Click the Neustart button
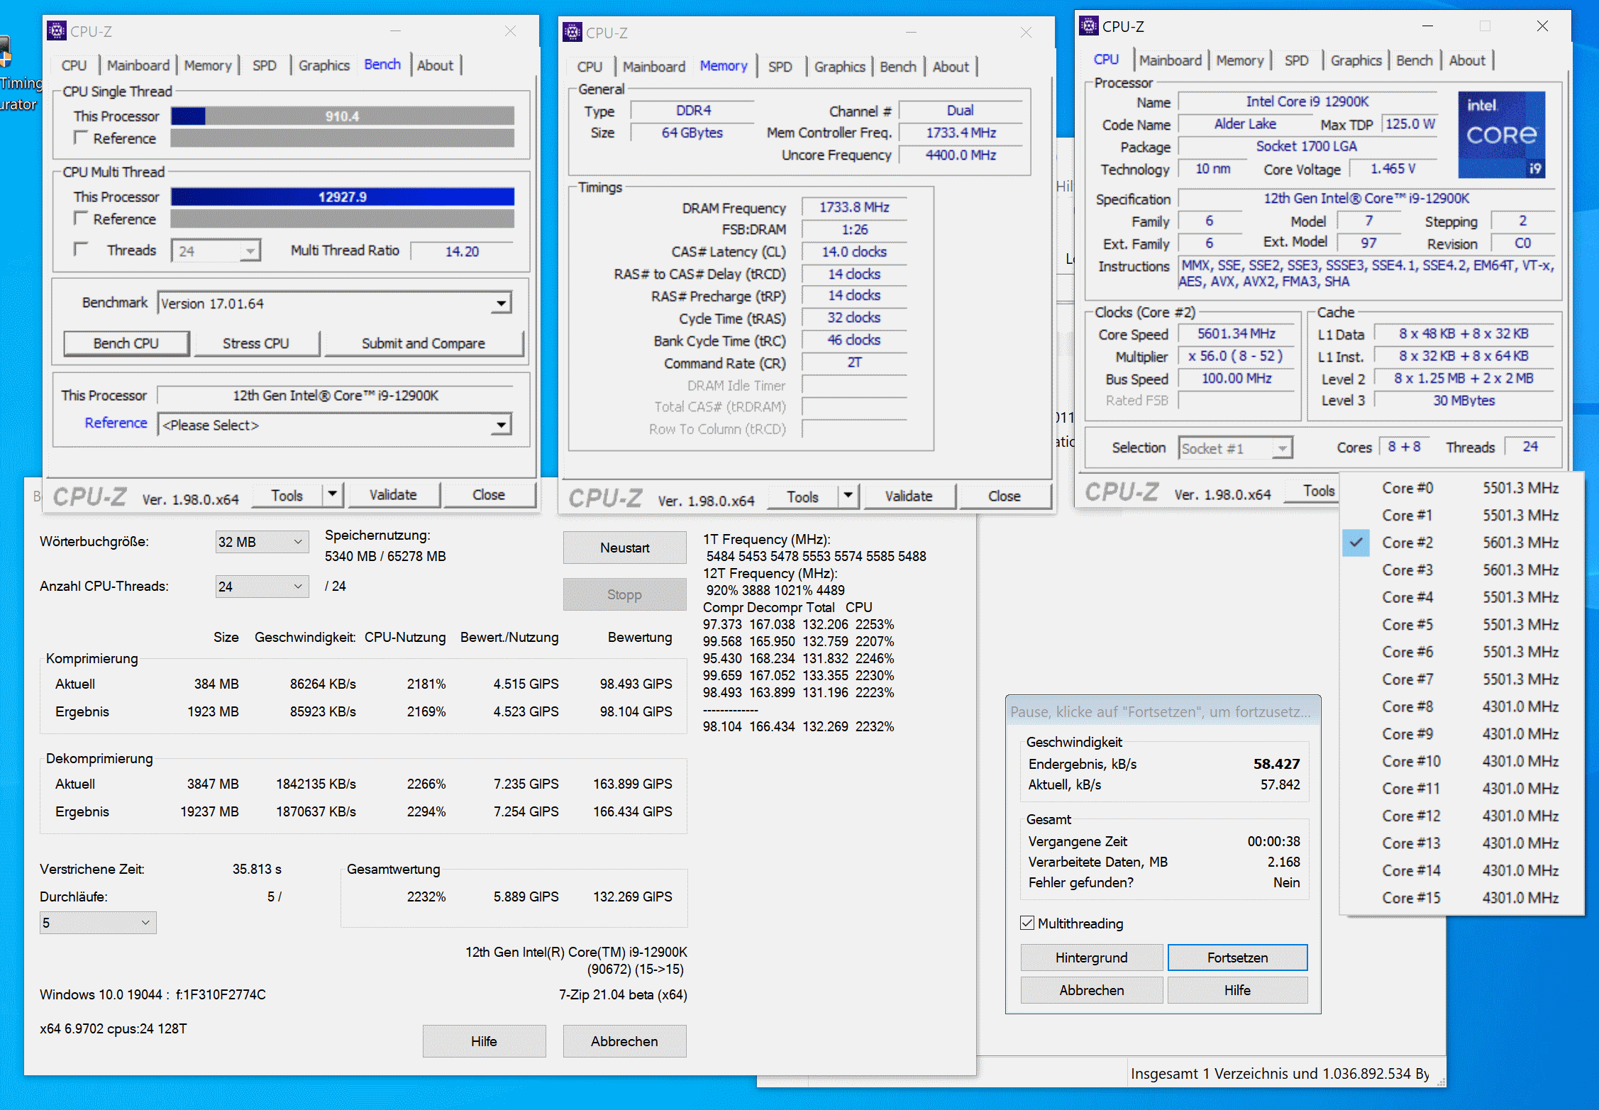 [624, 548]
